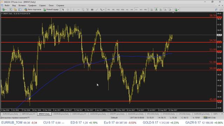Open the Сервис menu
224x126 pixels.
[x=42, y=6]
